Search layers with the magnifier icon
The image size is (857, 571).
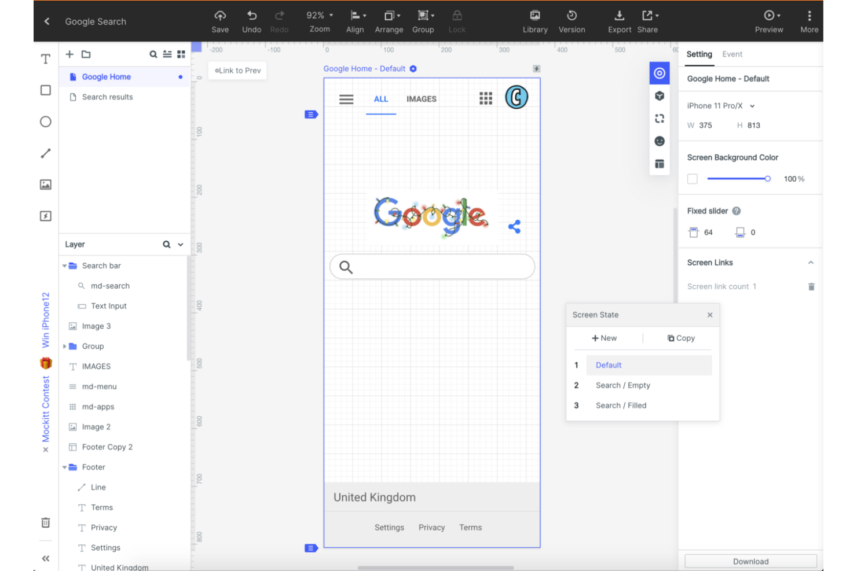pyautogui.click(x=167, y=244)
